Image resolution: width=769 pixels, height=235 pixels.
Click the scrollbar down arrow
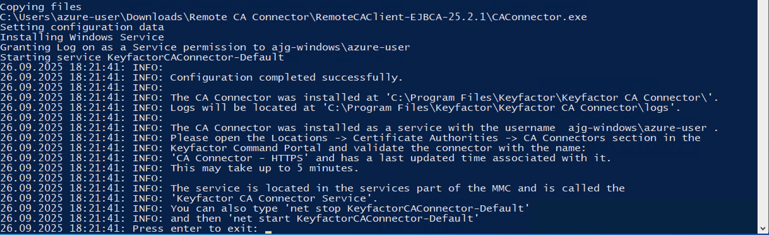coord(763,228)
